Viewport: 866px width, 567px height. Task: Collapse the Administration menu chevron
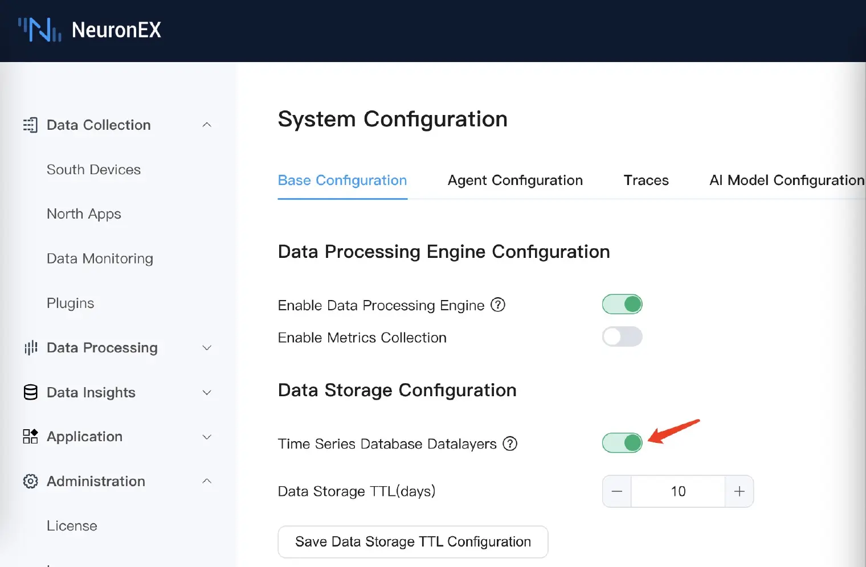coord(207,481)
